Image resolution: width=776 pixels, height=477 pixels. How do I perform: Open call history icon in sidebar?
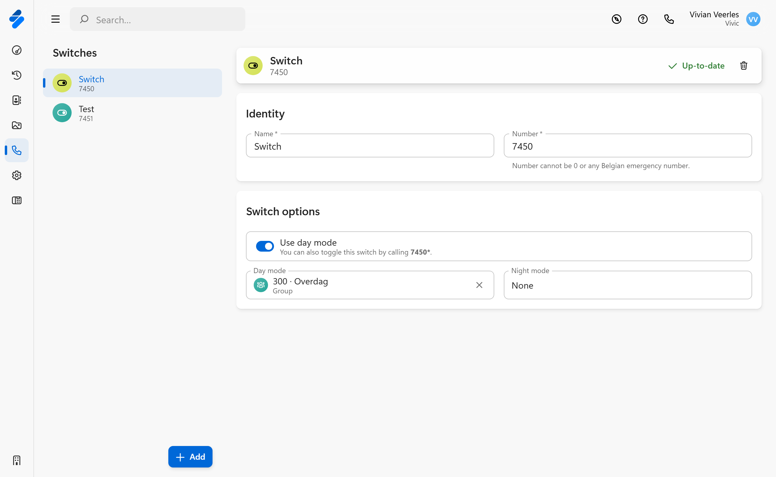(16, 75)
